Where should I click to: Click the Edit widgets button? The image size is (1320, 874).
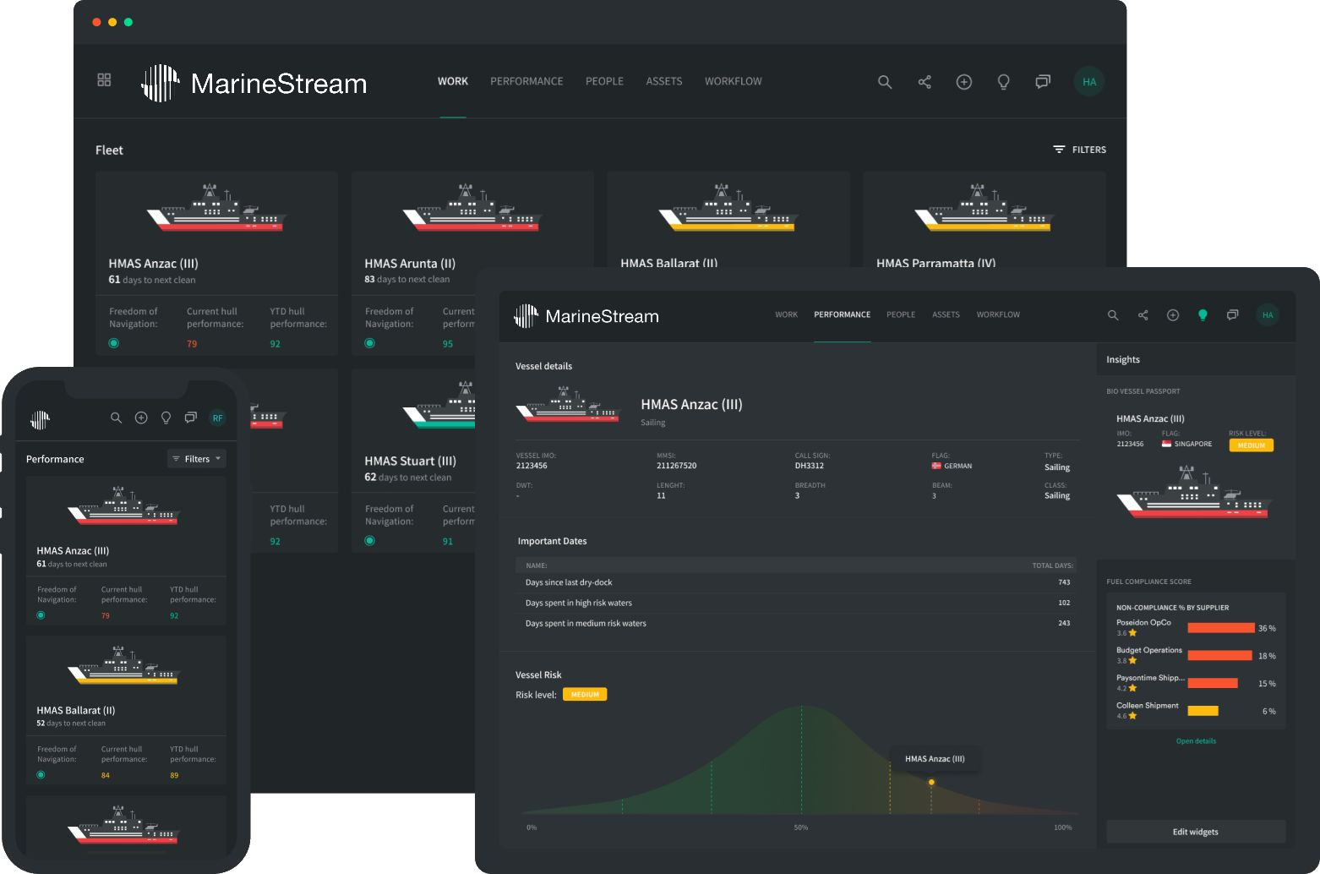click(x=1195, y=832)
